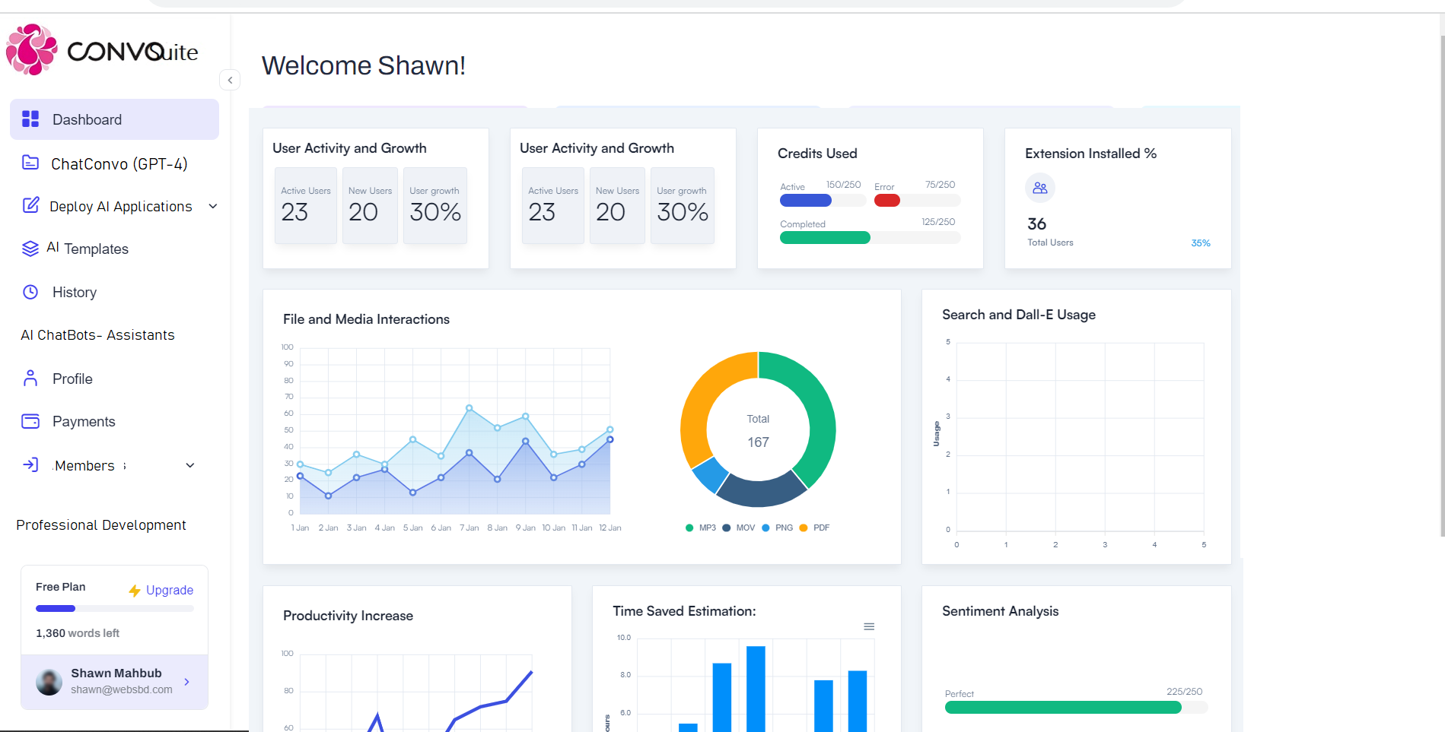Viewport: 1445px width, 732px height.
Task: Click the shawn@websbd.com email
Action: tap(122, 689)
